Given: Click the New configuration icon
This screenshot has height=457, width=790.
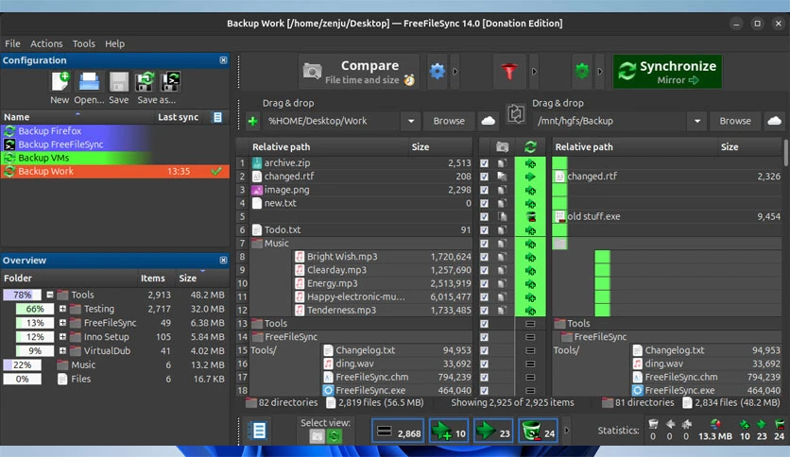Looking at the screenshot, I should tap(60, 81).
